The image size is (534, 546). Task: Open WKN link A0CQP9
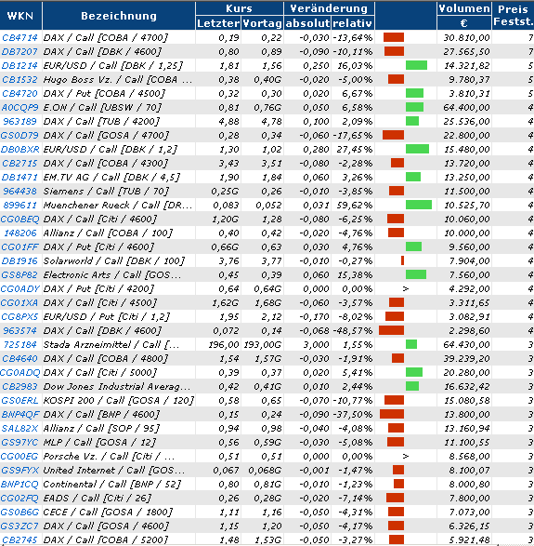[20, 107]
